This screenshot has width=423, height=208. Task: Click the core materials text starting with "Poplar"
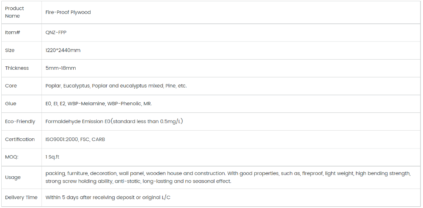(x=116, y=86)
